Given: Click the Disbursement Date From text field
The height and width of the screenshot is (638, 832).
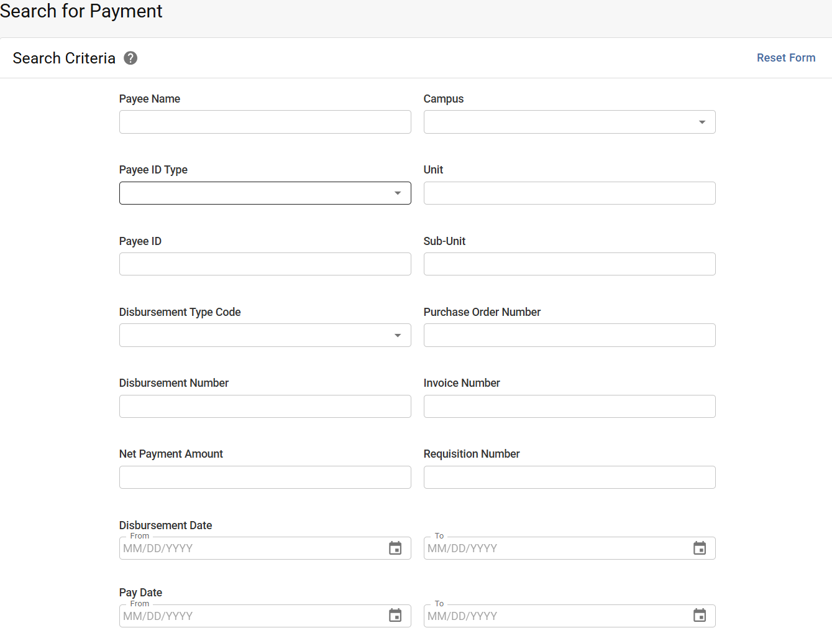Looking at the screenshot, I should 249,548.
